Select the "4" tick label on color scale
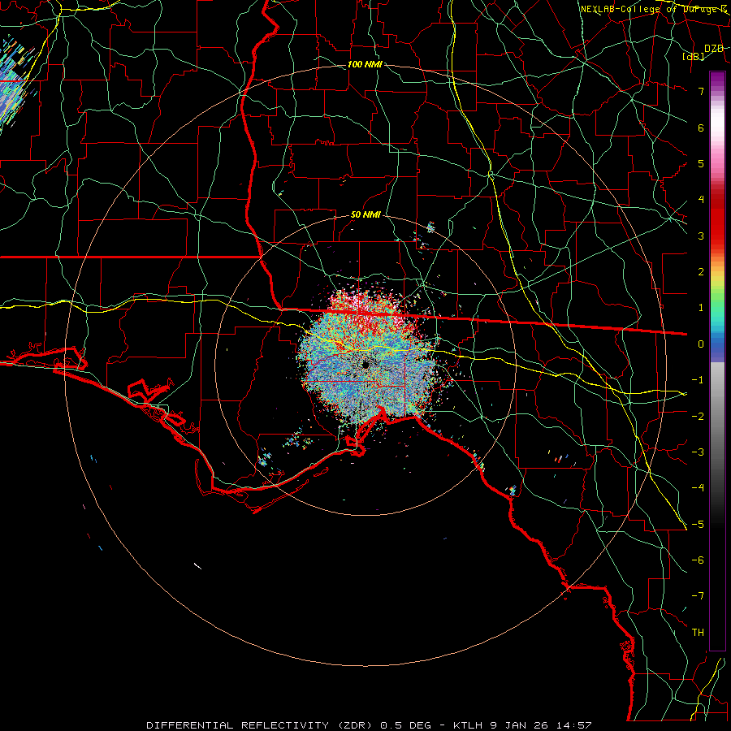 701,200
